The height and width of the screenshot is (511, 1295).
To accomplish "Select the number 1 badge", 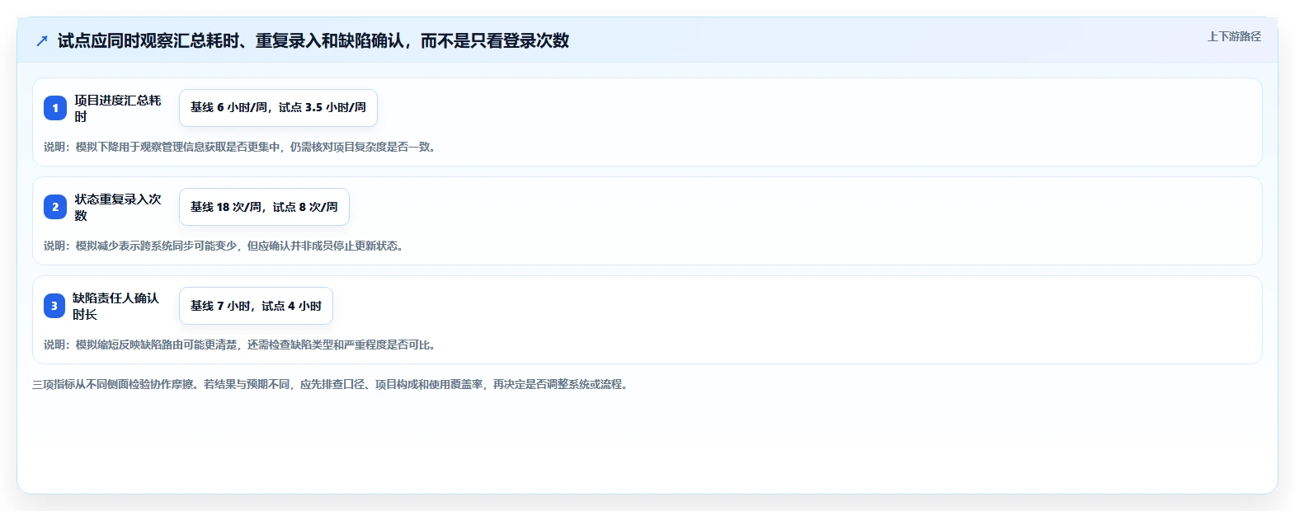I will (x=55, y=108).
